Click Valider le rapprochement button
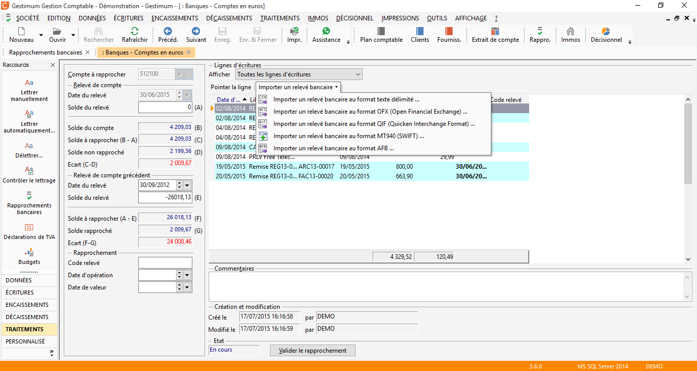Screen dimensions: 697x371 click(x=313, y=351)
